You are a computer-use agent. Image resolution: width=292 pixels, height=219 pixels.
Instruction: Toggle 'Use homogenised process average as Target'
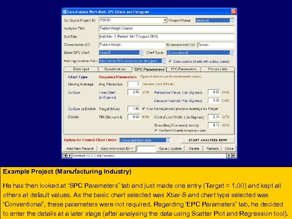click(x=144, y=109)
